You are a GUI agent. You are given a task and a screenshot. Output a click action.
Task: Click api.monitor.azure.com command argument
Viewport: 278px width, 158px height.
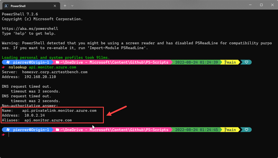(x=53, y=67)
